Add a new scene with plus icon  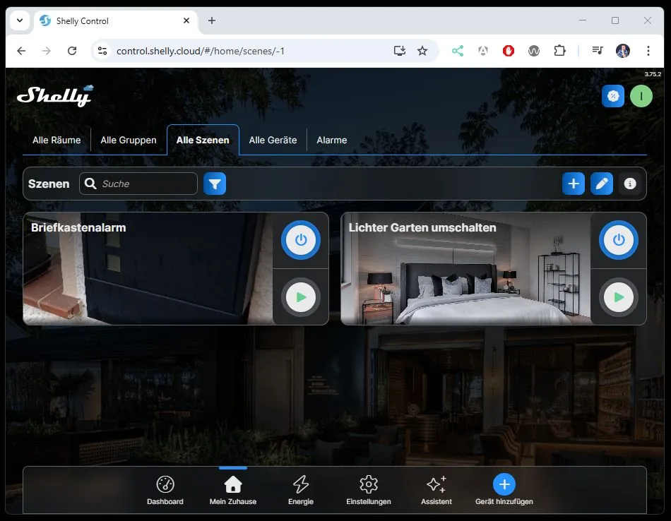[574, 184]
